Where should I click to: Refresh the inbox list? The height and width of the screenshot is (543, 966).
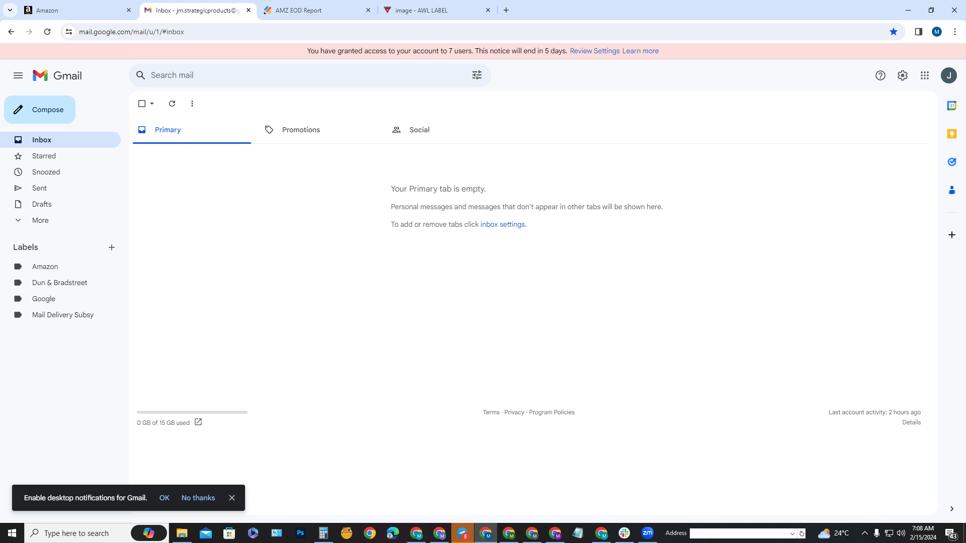(172, 104)
